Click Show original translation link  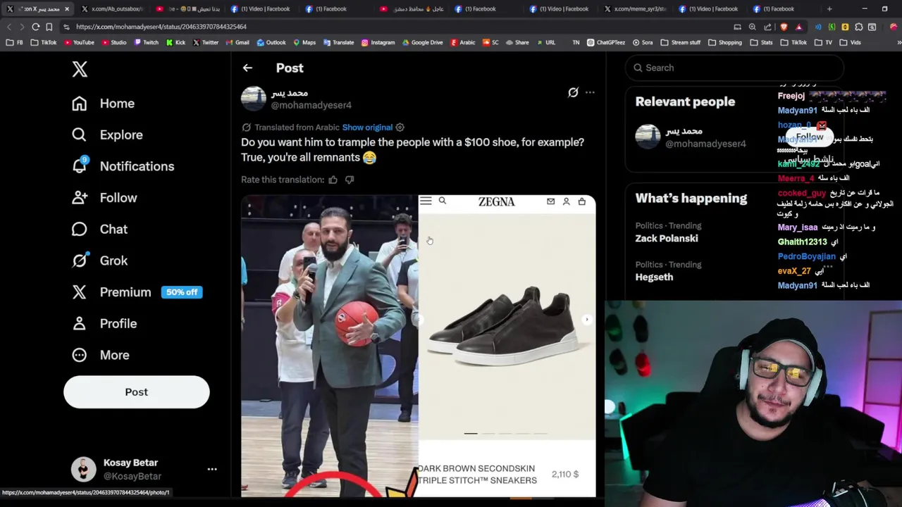point(367,127)
